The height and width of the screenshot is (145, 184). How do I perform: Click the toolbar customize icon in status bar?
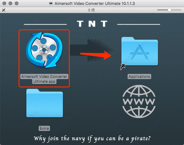click(4, 10)
